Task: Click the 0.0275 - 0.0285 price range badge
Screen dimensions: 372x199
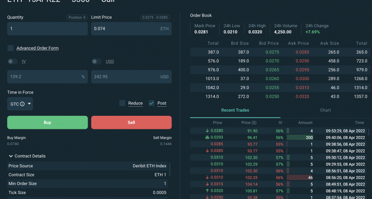Action: point(155,17)
